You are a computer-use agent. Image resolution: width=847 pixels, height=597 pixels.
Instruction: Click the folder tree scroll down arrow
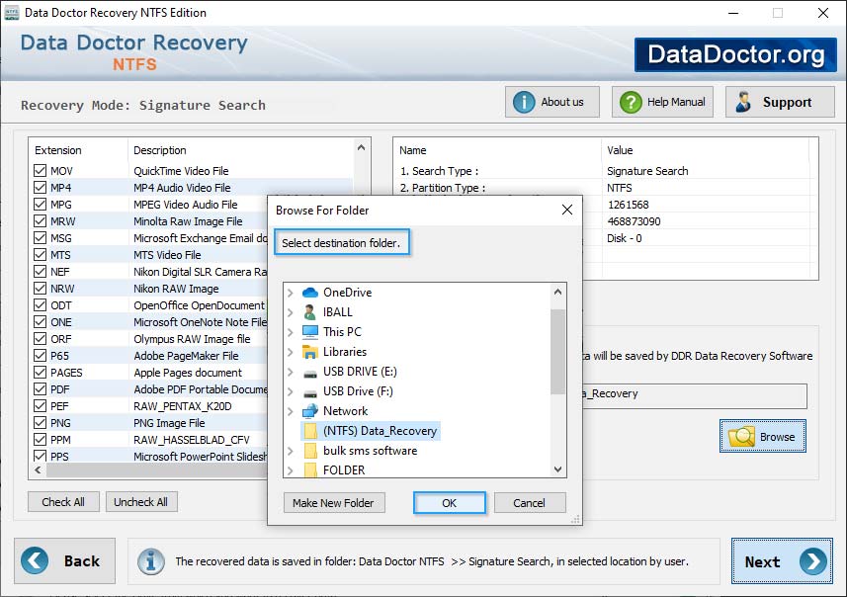coord(558,469)
